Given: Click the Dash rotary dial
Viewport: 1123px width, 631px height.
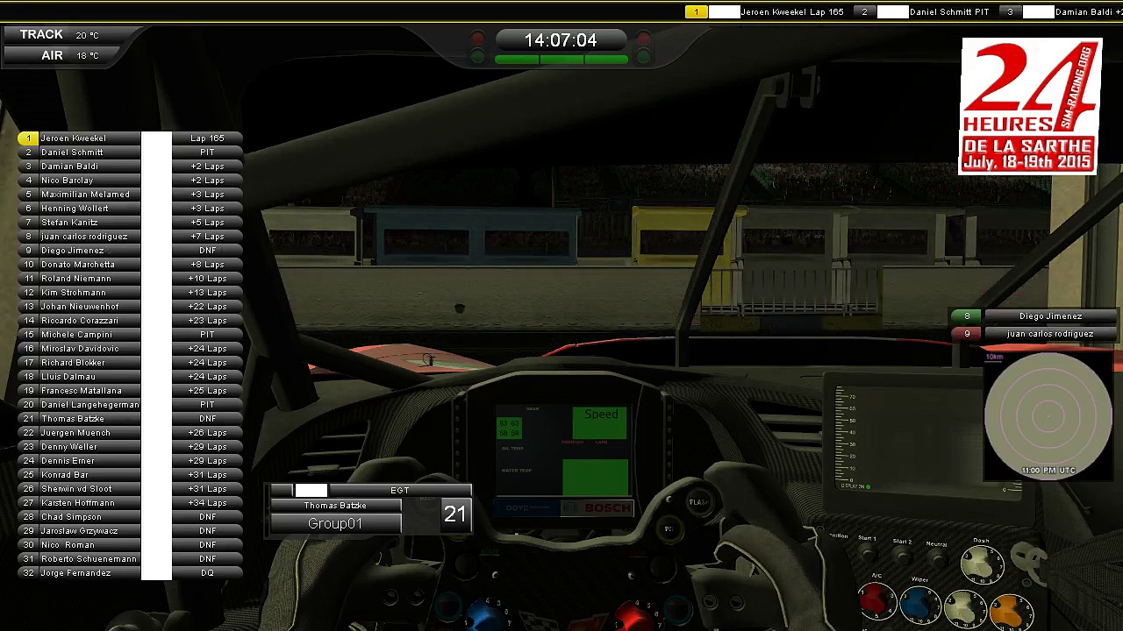Looking at the screenshot, I should point(981,565).
